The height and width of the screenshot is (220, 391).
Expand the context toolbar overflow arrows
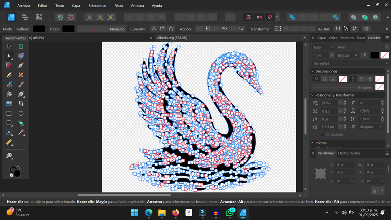pos(387,29)
